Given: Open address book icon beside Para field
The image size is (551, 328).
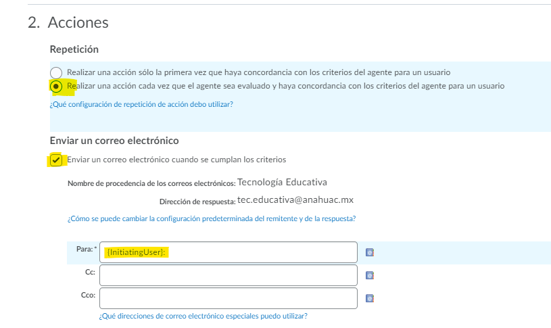Looking at the screenshot, I should point(369,253).
